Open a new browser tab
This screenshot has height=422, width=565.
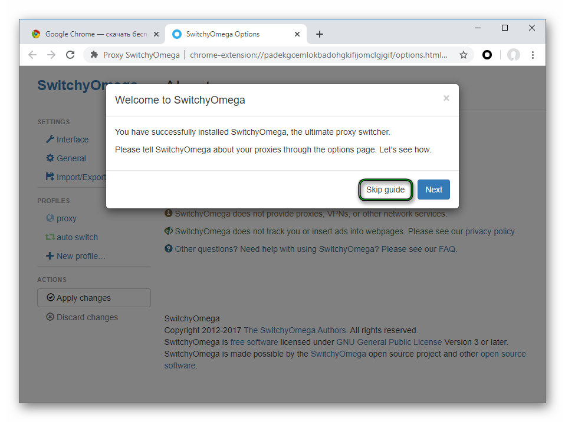click(x=319, y=34)
